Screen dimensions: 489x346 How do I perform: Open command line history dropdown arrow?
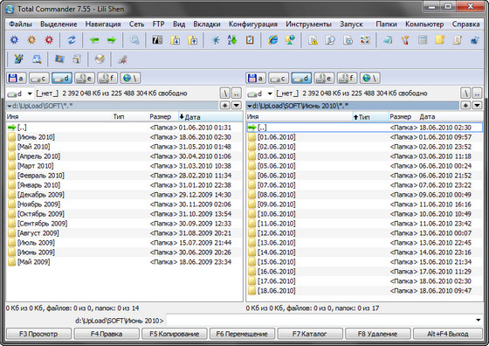479,320
